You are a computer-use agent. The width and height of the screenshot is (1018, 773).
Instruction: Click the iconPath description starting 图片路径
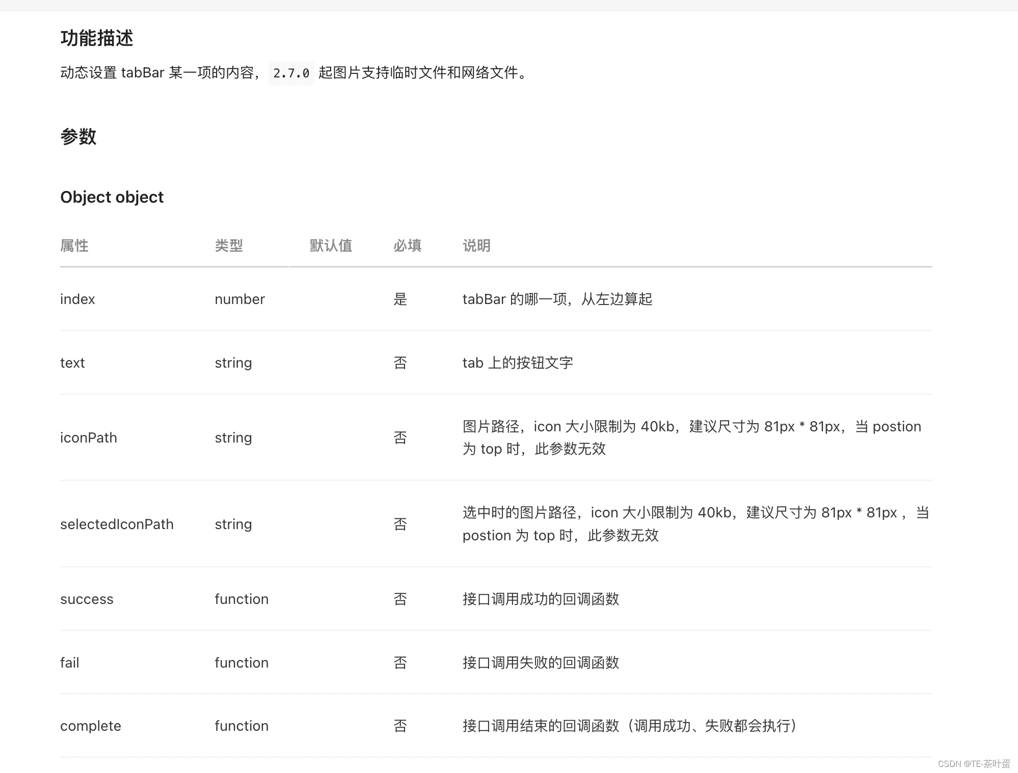coord(692,437)
